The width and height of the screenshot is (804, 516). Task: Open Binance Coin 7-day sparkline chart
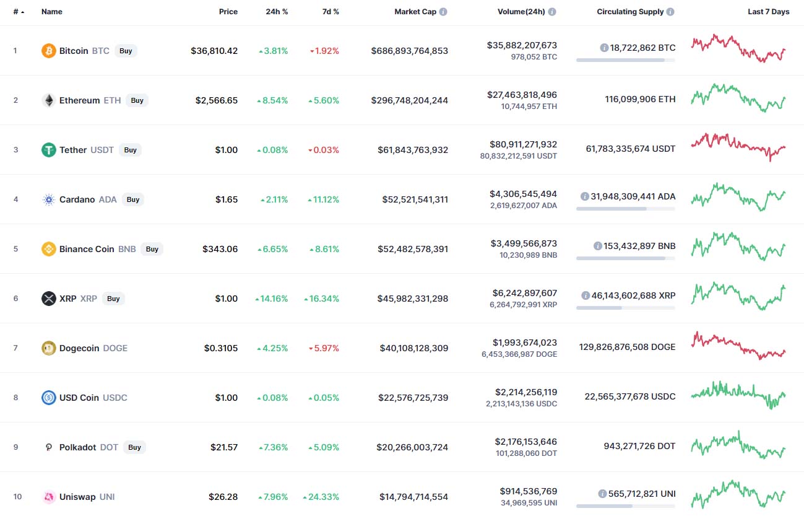[738, 247]
